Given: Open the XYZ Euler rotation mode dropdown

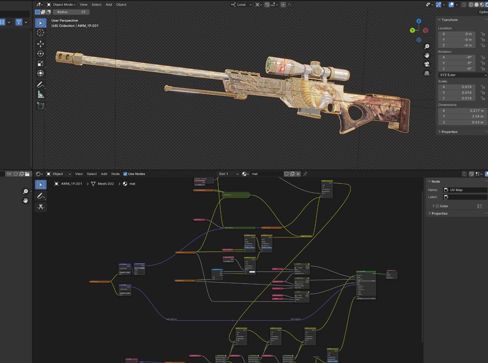Looking at the screenshot, I should tap(462, 75).
